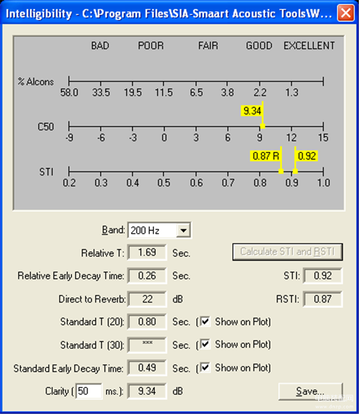Click the RSTI result field showing 0.87
Image resolution: width=359 pixels, height=414 pixels.
[323, 299]
